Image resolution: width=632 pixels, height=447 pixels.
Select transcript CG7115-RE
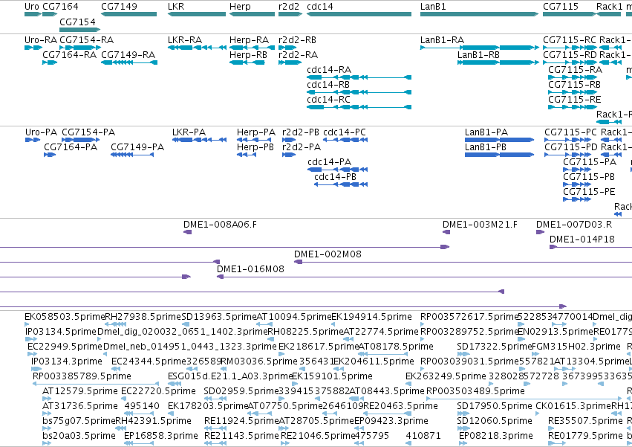pos(573,107)
